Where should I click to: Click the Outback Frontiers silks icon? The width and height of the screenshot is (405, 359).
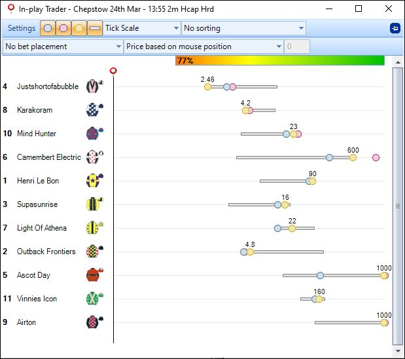(x=95, y=251)
